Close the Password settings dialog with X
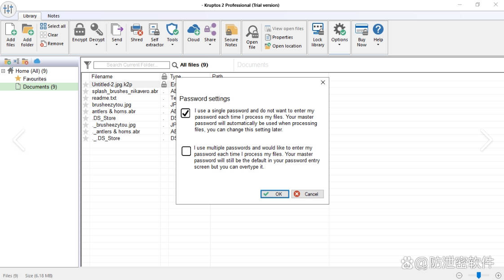Screen dimensions: 504x280 tap(323, 82)
